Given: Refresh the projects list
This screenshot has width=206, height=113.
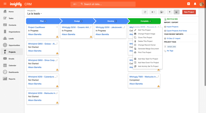Looking at the screenshot, I should click(x=145, y=12).
